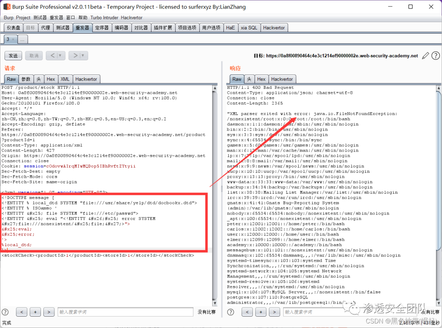Viewport: 442px width, 328px height.
Task: Switch to 代理 proxy tab
Action: coord(45,27)
